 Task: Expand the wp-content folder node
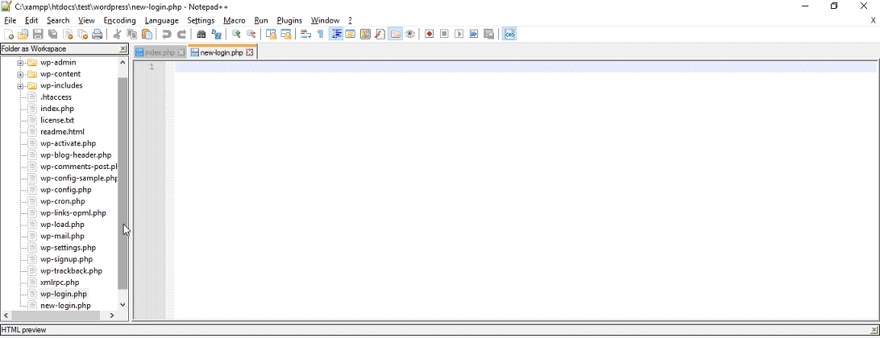click(x=20, y=74)
